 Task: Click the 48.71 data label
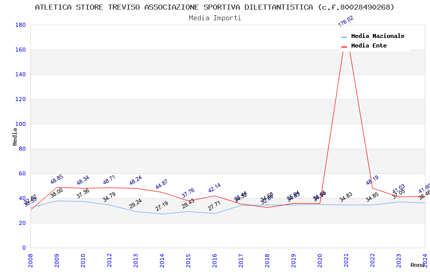tap(109, 179)
